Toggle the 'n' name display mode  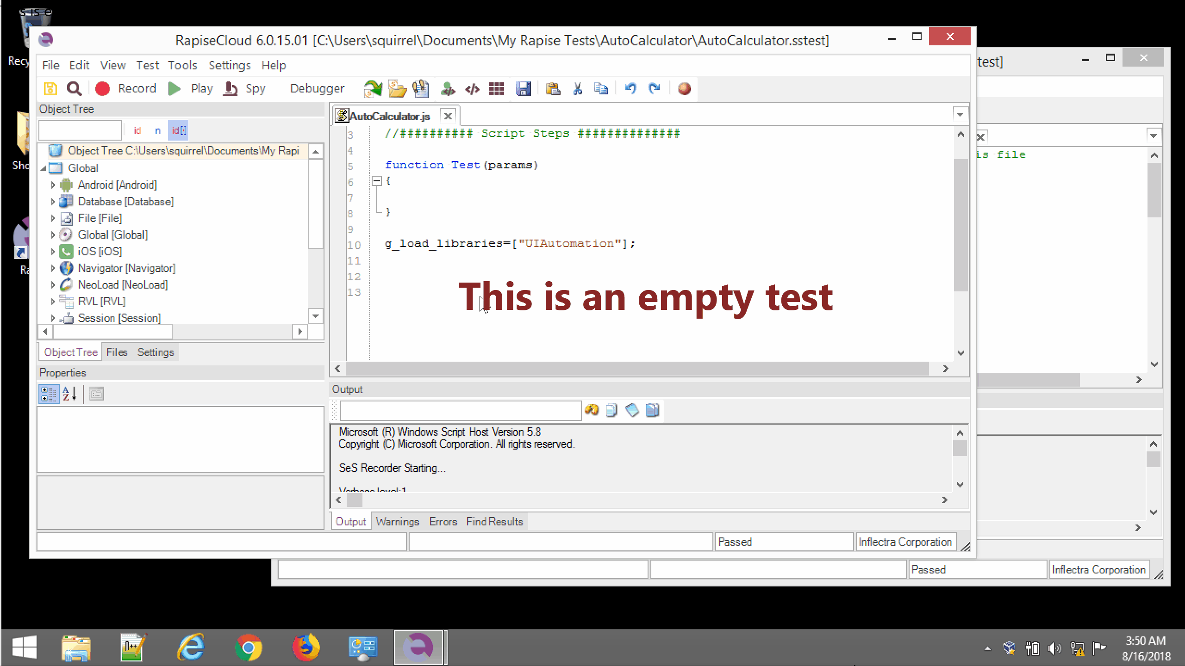pyautogui.click(x=157, y=131)
